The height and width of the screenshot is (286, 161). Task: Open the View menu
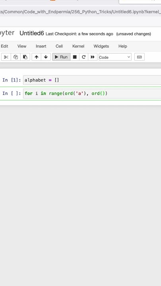22,46
